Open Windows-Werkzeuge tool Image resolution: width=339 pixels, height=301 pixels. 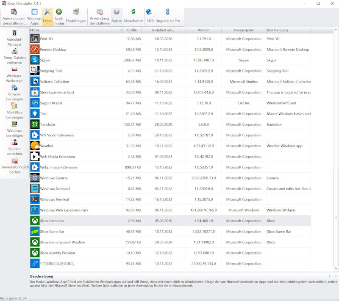(x=14, y=75)
